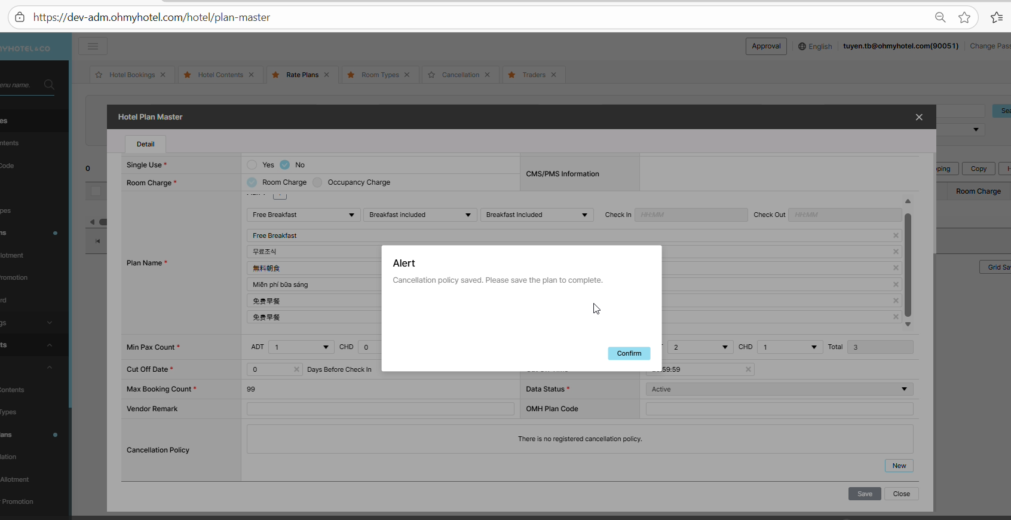Click the browser zoom magnifier icon
1011x520 pixels.
[940, 17]
